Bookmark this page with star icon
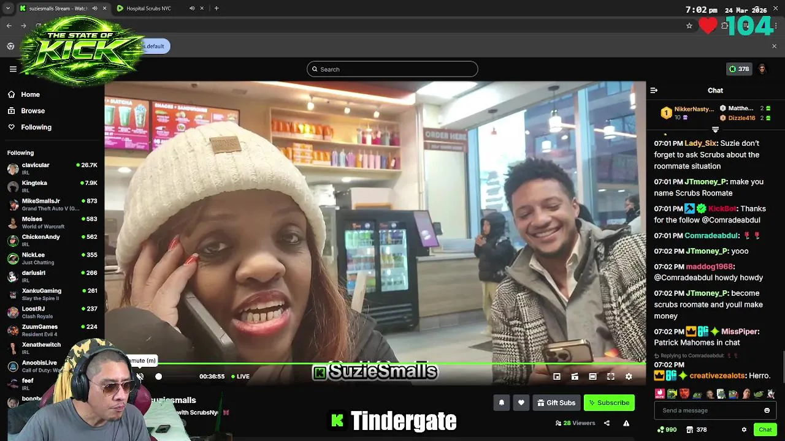 tap(689, 26)
